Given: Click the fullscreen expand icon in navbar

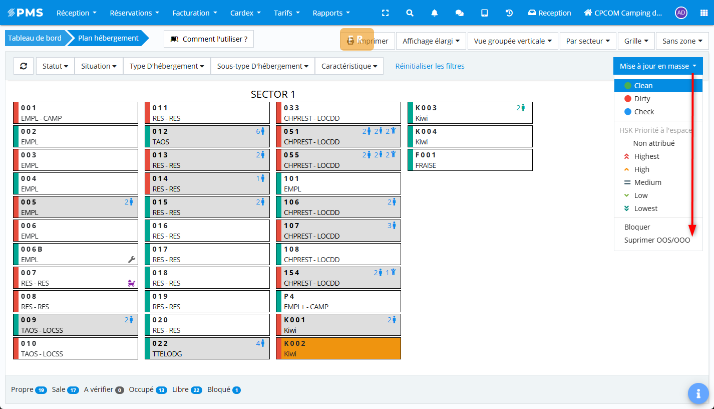Looking at the screenshot, I should 385,13.
